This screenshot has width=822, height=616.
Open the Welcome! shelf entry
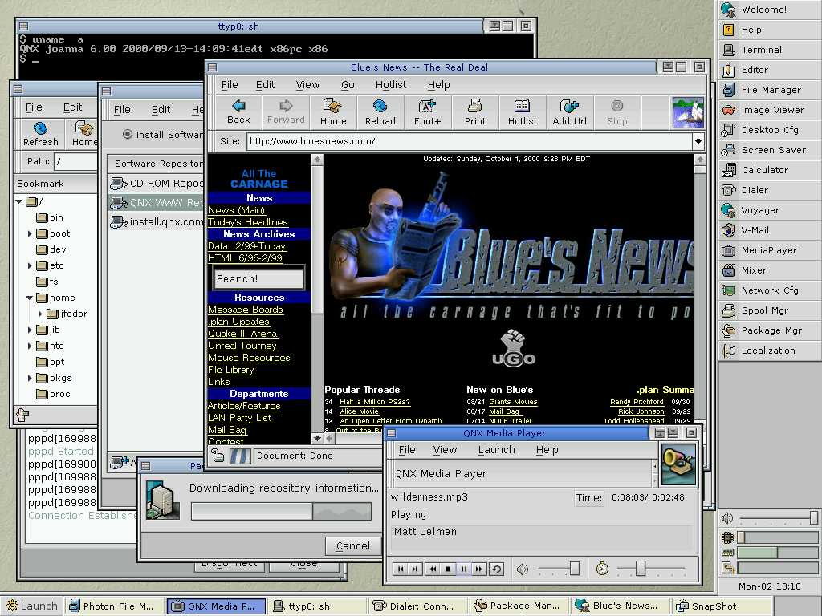click(x=770, y=10)
